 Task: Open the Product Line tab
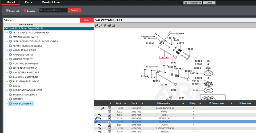pyautogui.click(x=51, y=2)
